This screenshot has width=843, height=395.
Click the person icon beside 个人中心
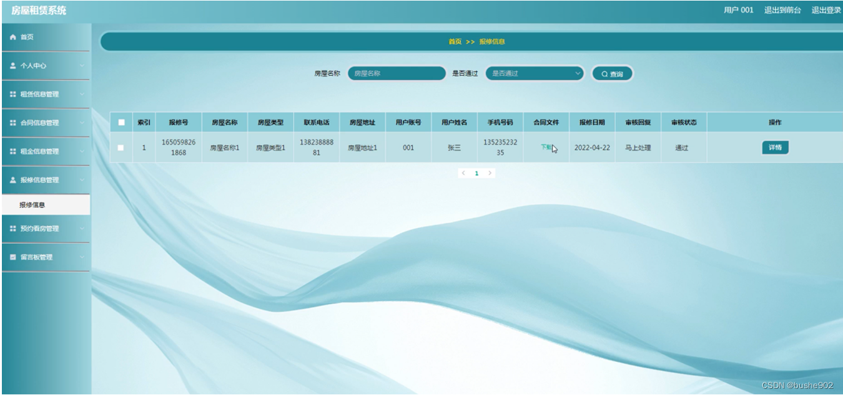[12, 65]
